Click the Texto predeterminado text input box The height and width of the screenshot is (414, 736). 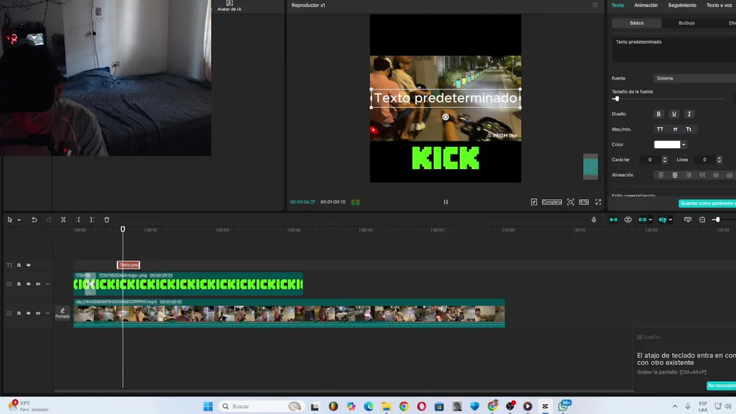pos(674,49)
